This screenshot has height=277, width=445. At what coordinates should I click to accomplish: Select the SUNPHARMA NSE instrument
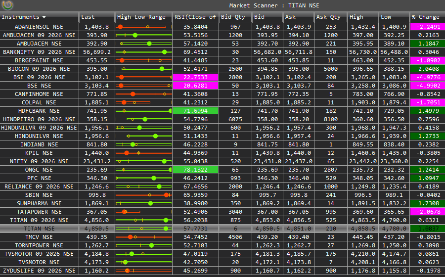(39, 203)
